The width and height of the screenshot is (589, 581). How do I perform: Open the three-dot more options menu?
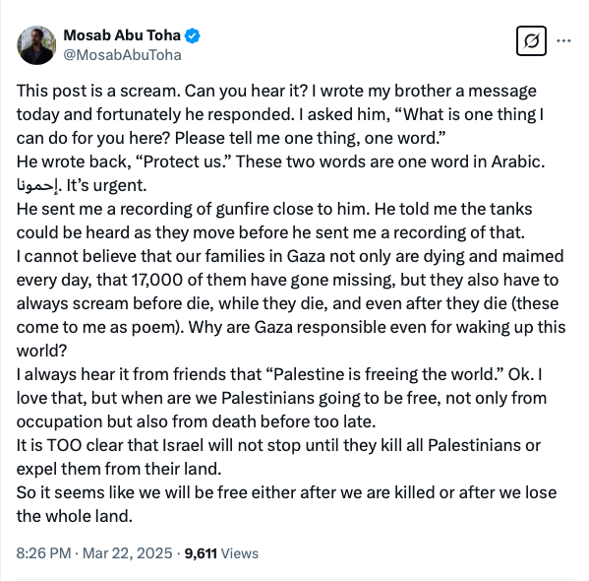coord(563,40)
